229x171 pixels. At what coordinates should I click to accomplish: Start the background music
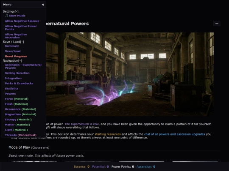pos(17,16)
